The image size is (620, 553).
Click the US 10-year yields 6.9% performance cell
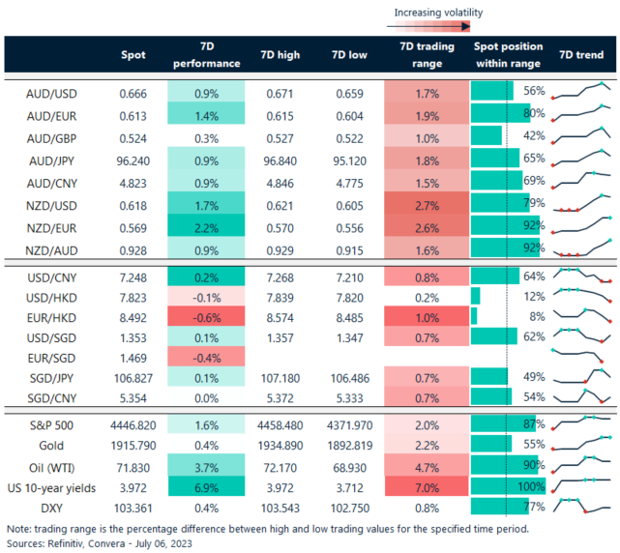point(205,486)
